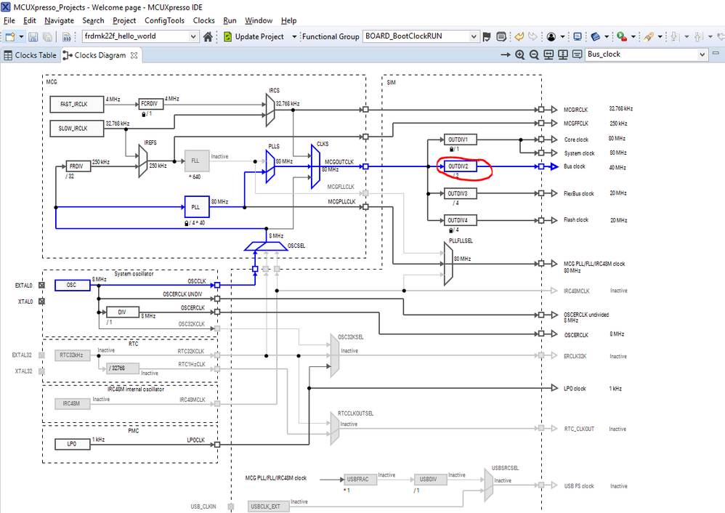Screen dimensions: 725x513
Task: Expand the BOARD_BootClockRUN functional group dropdown
Action: [474, 36]
